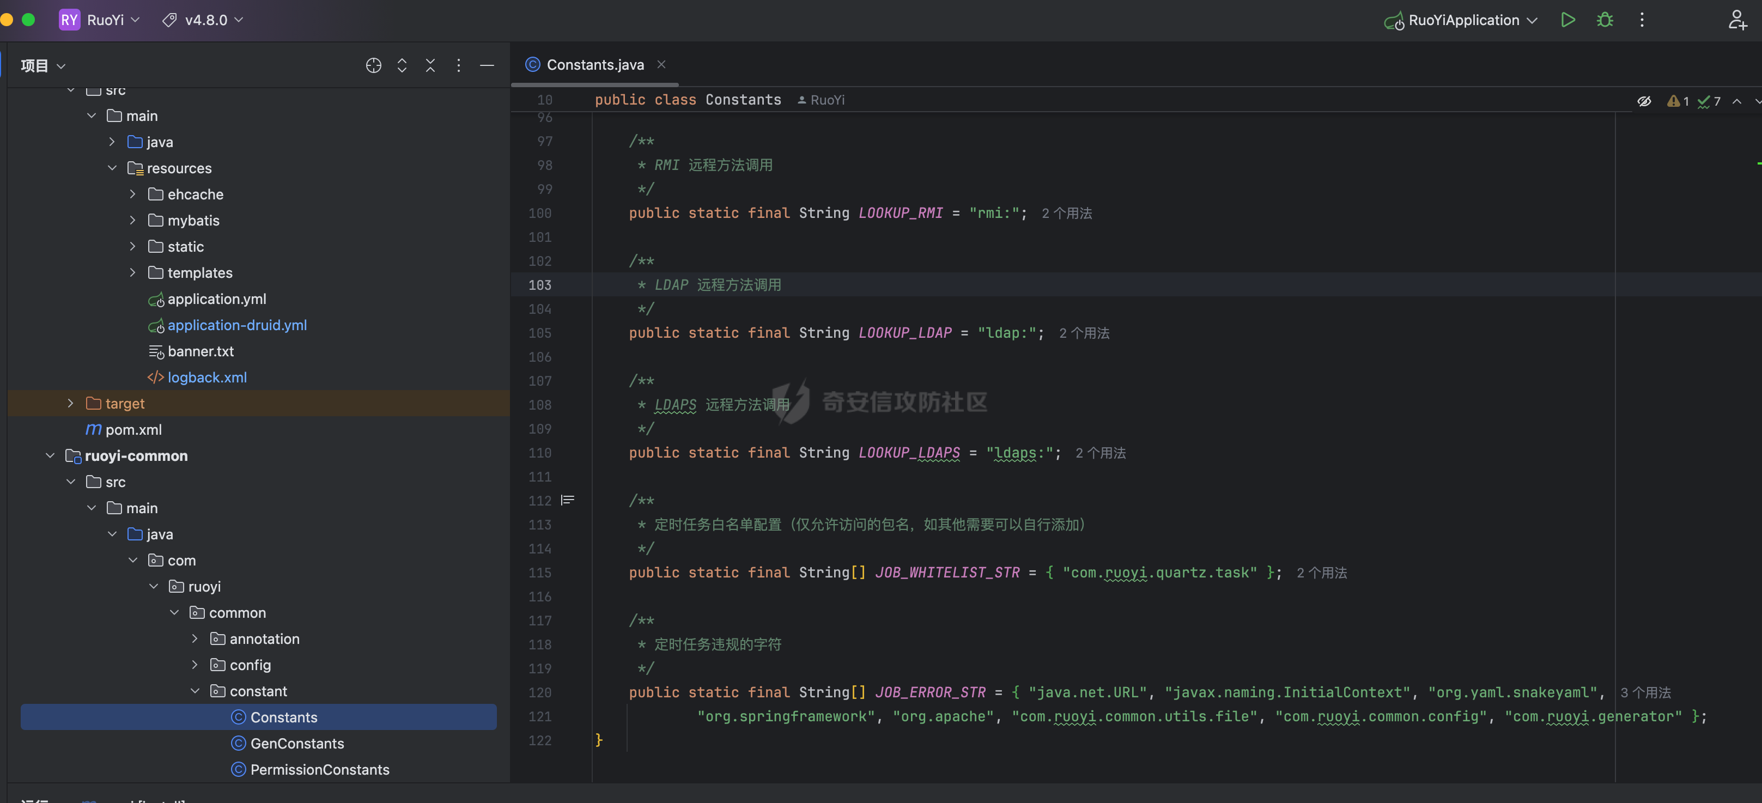Collapse the constant package
The width and height of the screenshot is (1762, 803).
coord(195,691)
